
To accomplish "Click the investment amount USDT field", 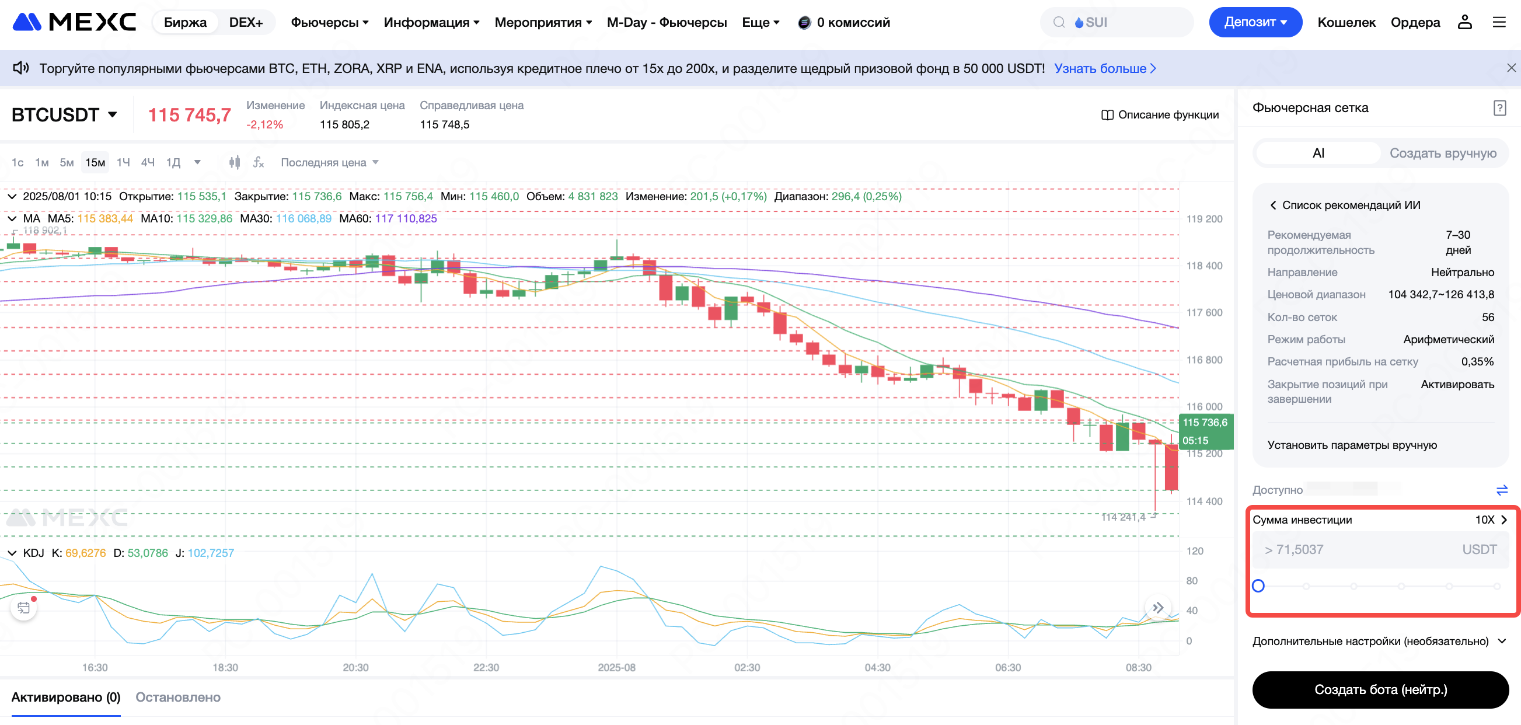I will click(x=1380, y=550).
